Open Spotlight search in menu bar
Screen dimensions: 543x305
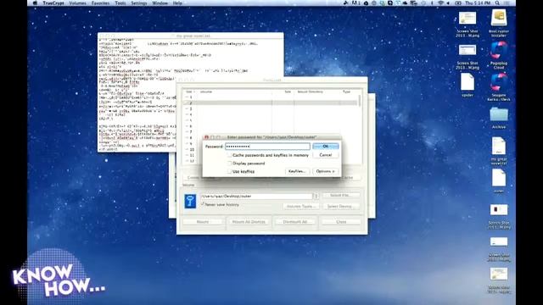pyautogui.click(x=497, y=3)
